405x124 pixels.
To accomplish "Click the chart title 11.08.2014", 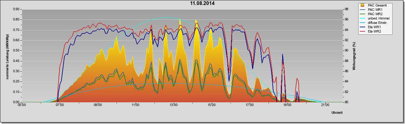I will tap(202, 3).
